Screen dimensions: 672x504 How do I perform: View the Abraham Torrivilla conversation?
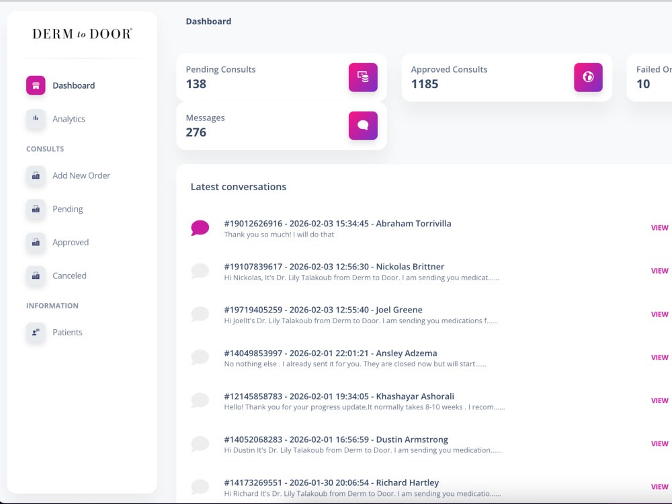coord(660,228)
